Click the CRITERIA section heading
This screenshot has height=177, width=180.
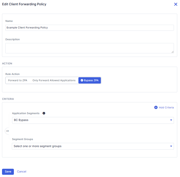point(8,99)
